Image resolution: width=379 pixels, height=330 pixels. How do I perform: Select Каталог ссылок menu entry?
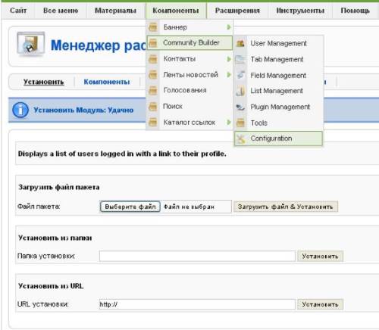pyautogui.click(x=189, y=123)
